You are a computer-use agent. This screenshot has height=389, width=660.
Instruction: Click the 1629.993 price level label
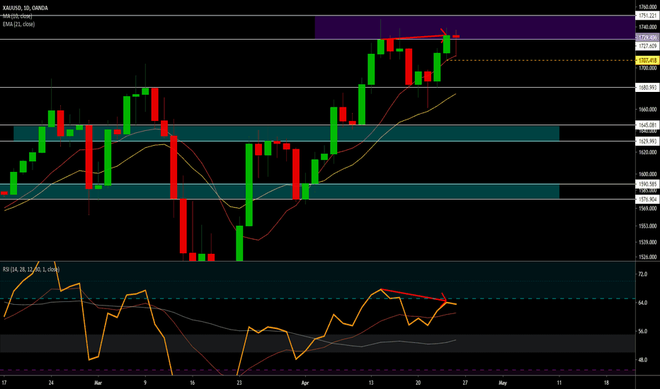[647, 141]
